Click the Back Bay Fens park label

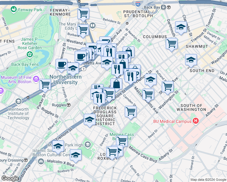coord(25,64)
